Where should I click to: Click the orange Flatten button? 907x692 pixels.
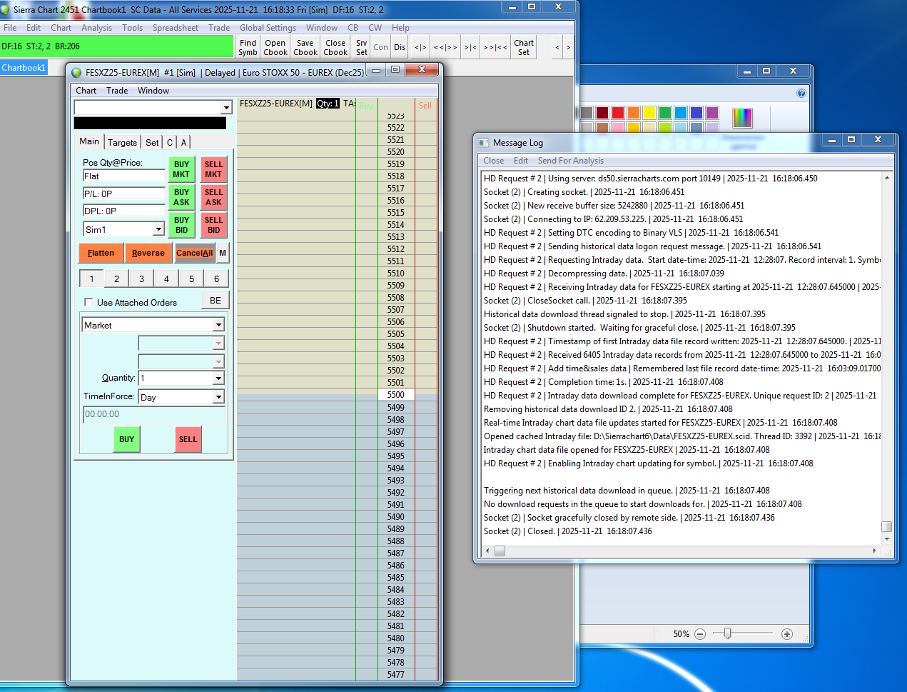pos(101,253)
